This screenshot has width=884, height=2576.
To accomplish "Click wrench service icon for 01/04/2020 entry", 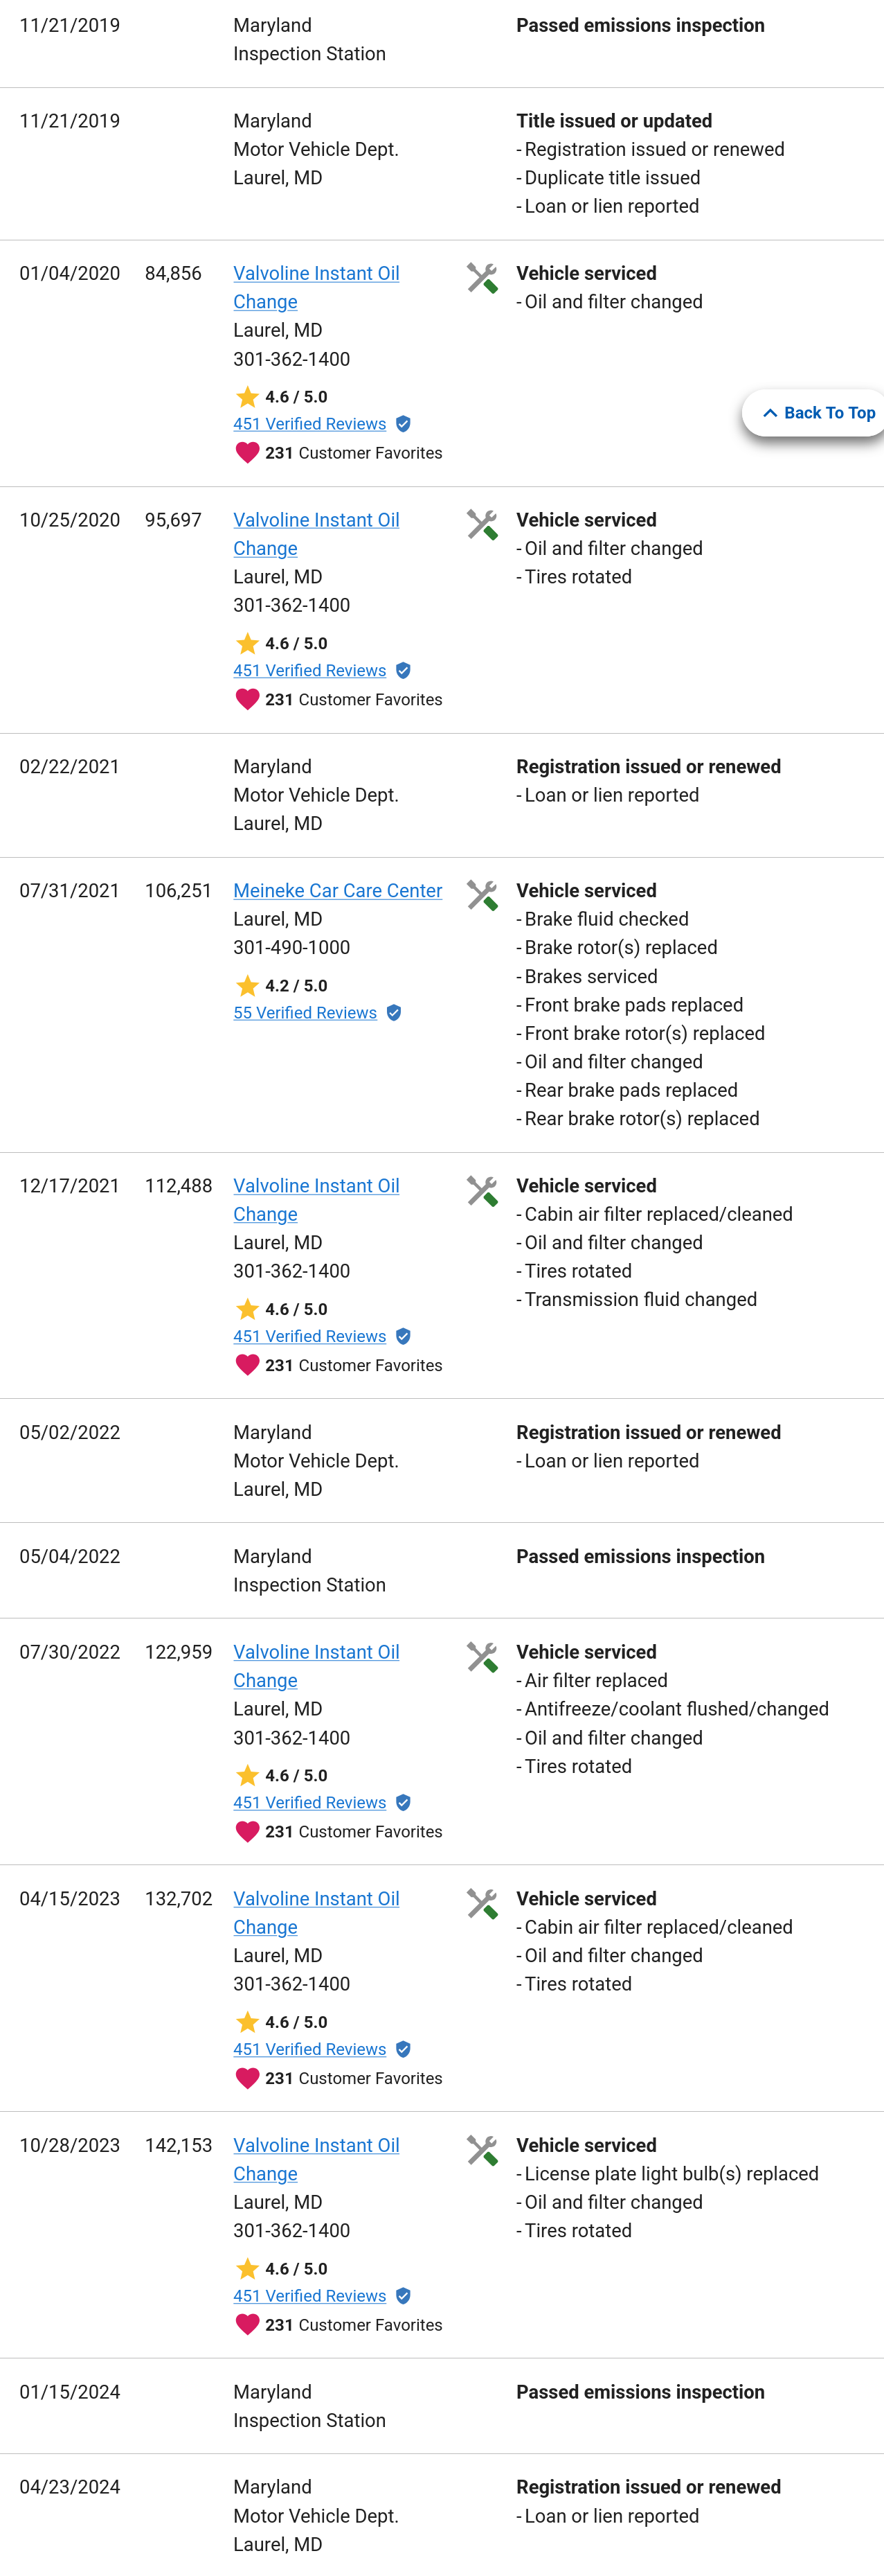I will coord(481,278).
